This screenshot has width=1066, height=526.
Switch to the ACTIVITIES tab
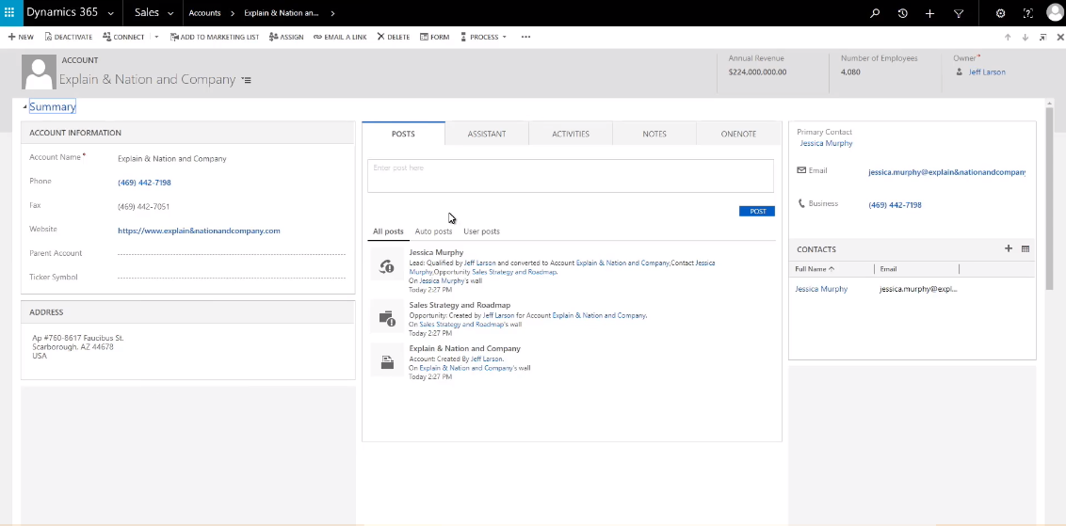[571, 134]
